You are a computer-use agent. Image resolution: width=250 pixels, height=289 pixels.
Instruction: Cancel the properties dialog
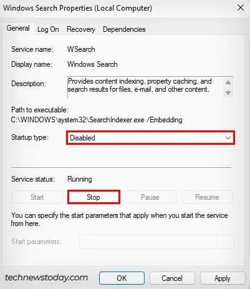pos(172,278)
